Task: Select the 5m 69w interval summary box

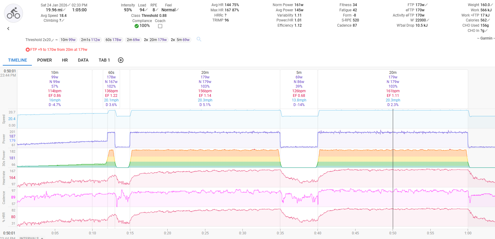Action: click(x=299, y=89)
